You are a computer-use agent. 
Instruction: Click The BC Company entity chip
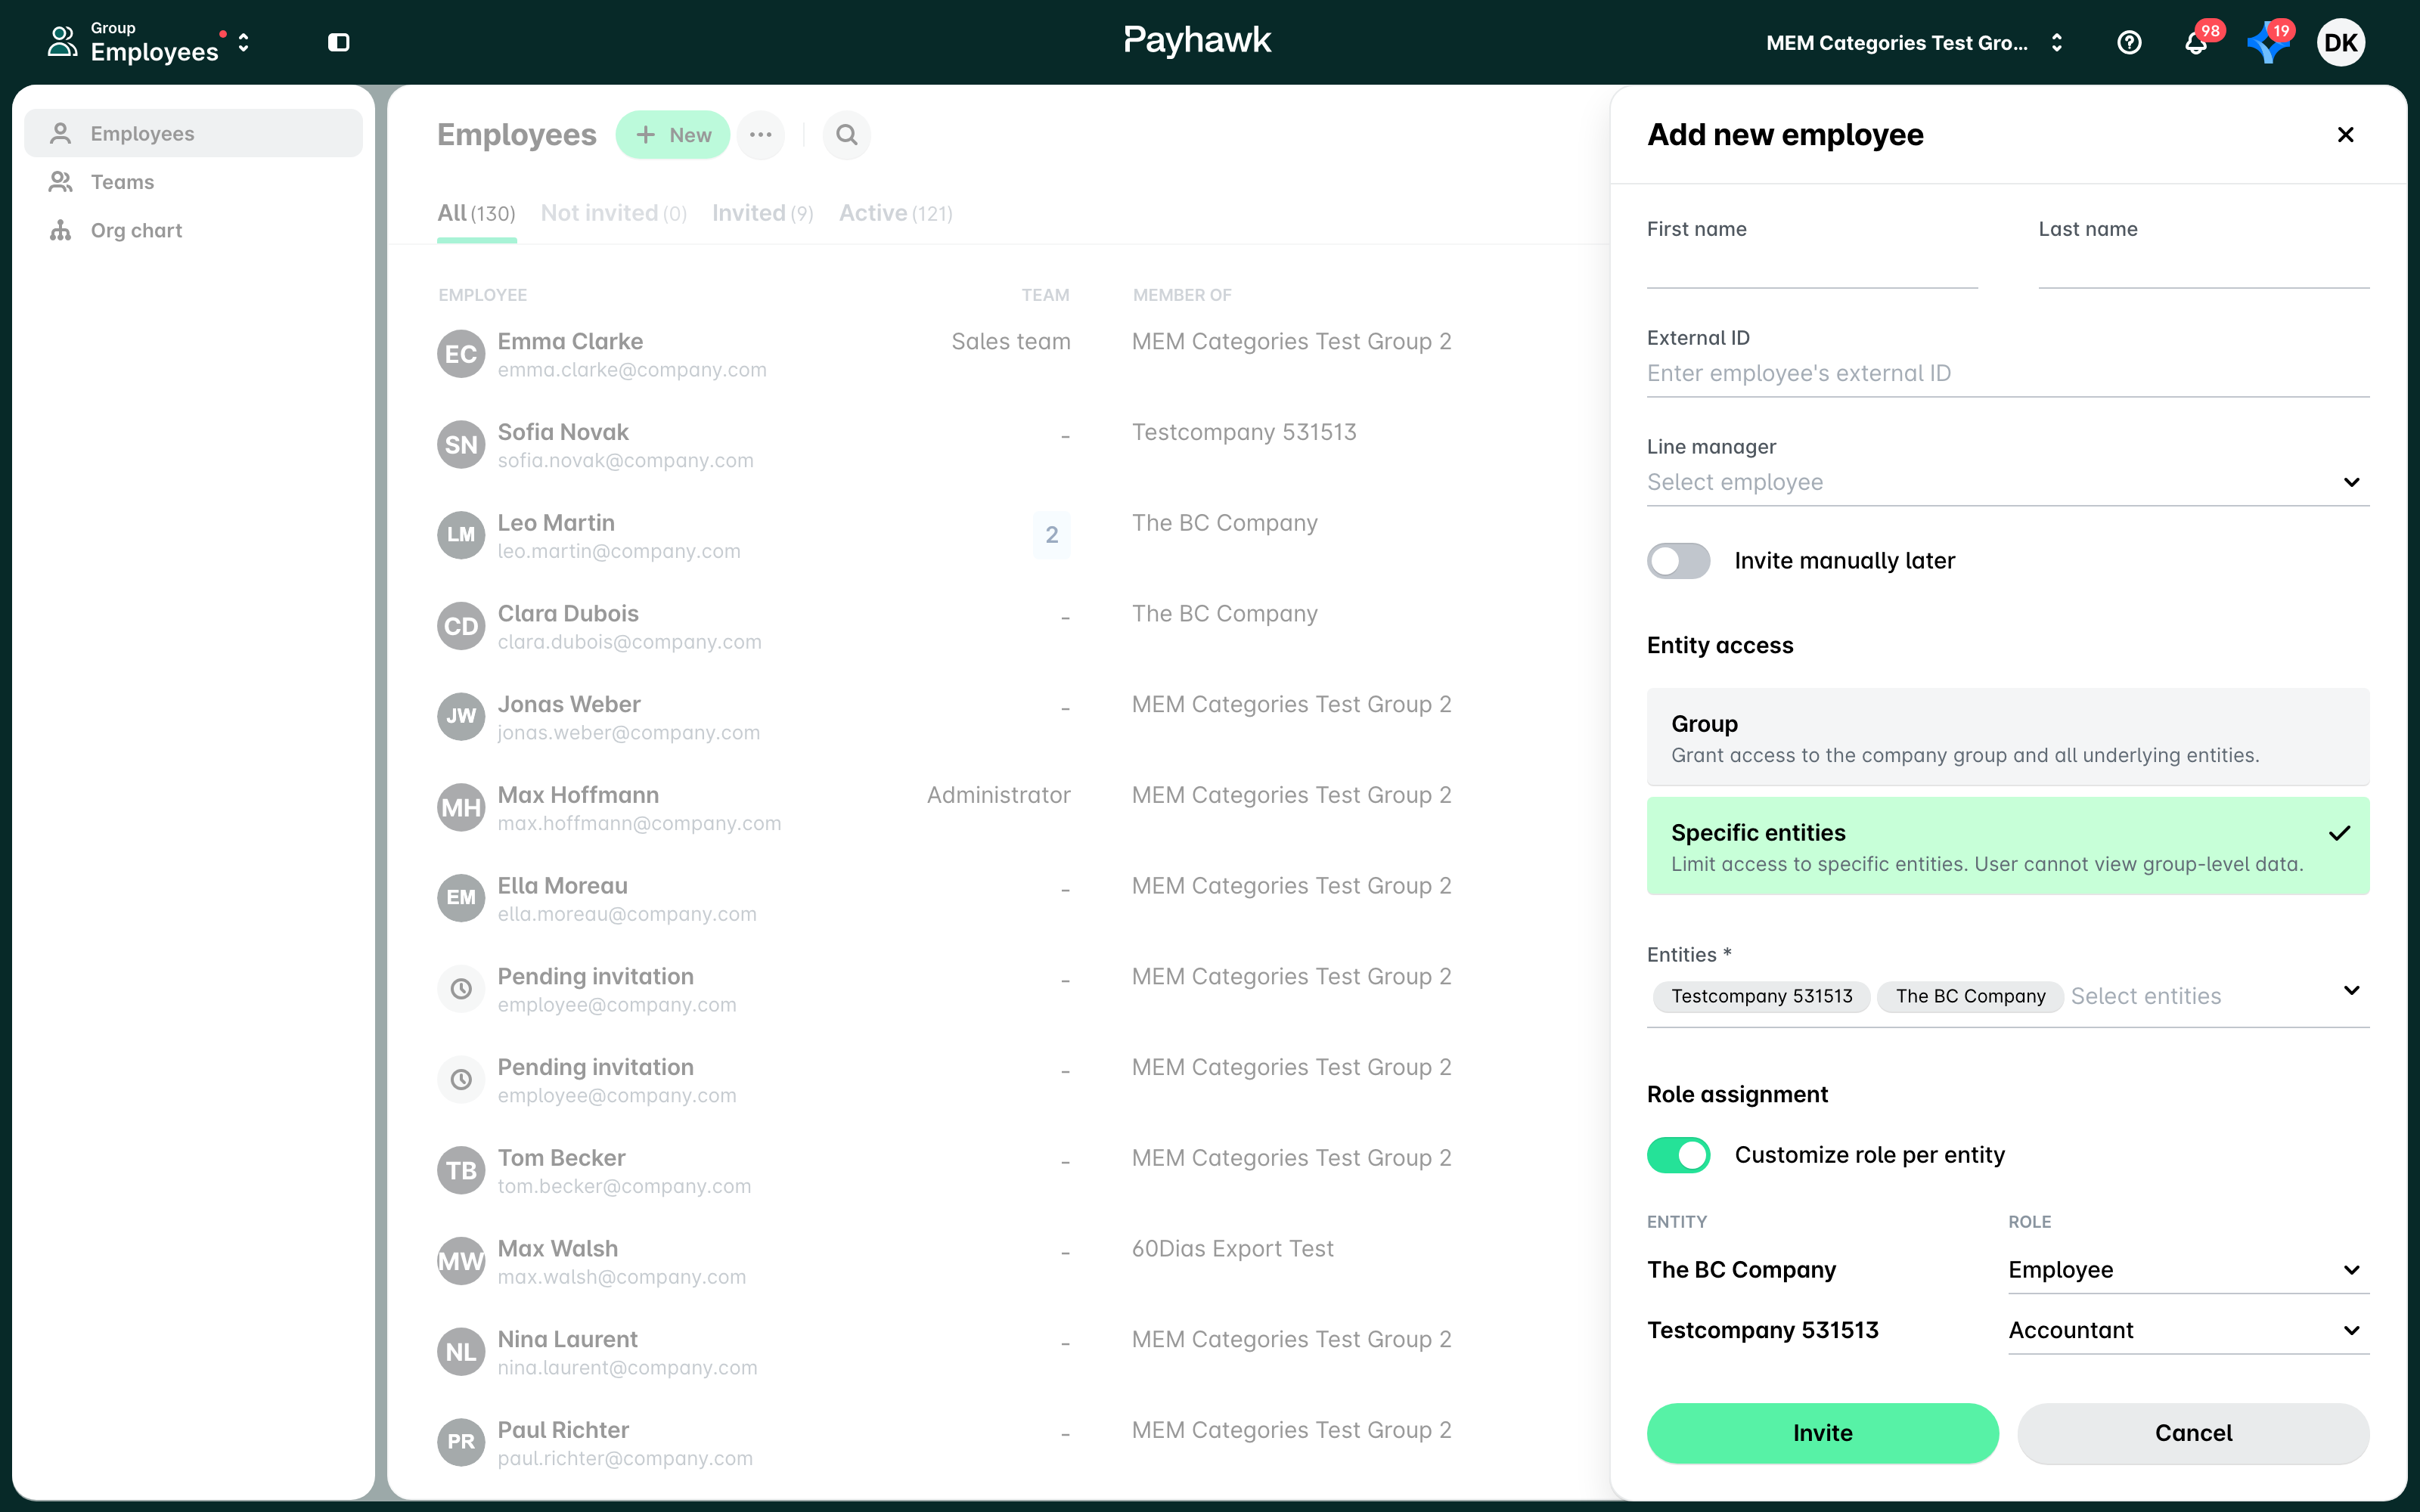[x=1970, y=996]
